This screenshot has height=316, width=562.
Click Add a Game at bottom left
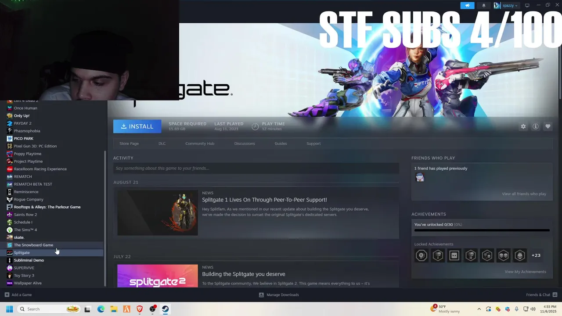point(18,295)
